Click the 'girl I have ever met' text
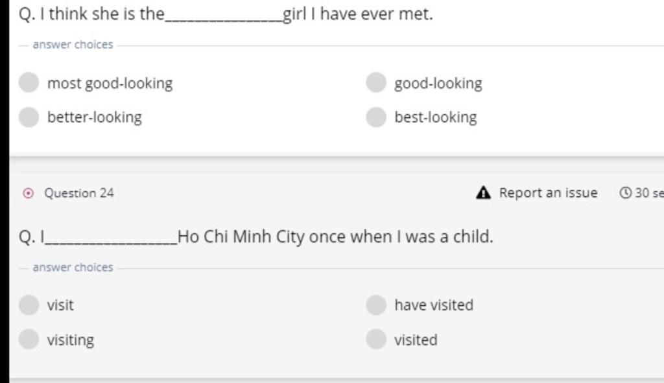The width and height of the screenshot is (664, 383). point(357,14)
